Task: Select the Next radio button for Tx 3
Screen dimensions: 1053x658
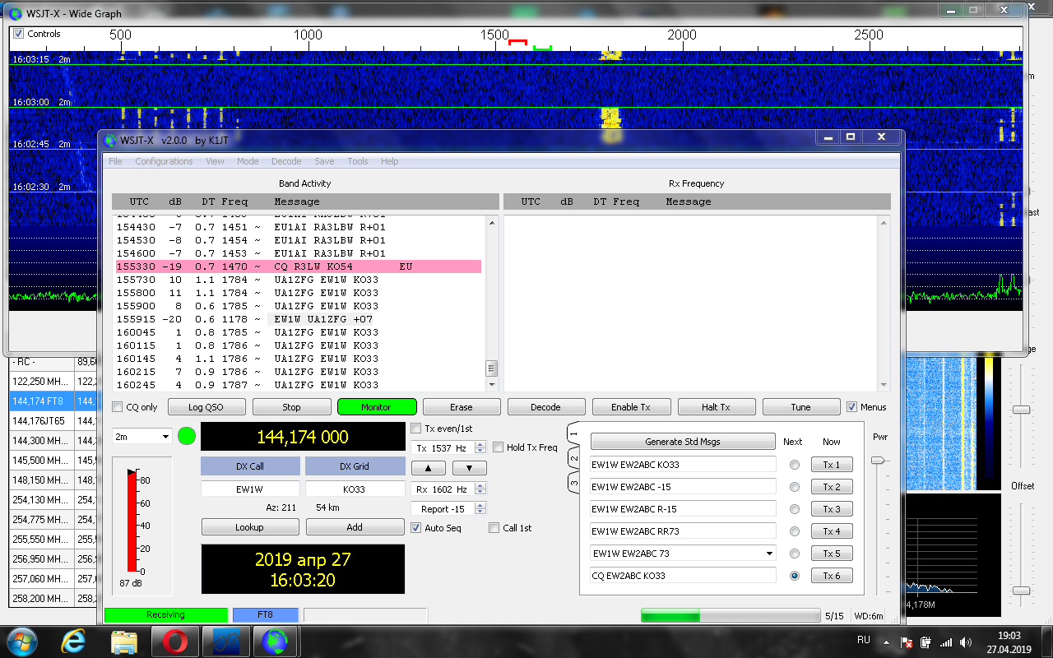Action: [x=794, y=509]
